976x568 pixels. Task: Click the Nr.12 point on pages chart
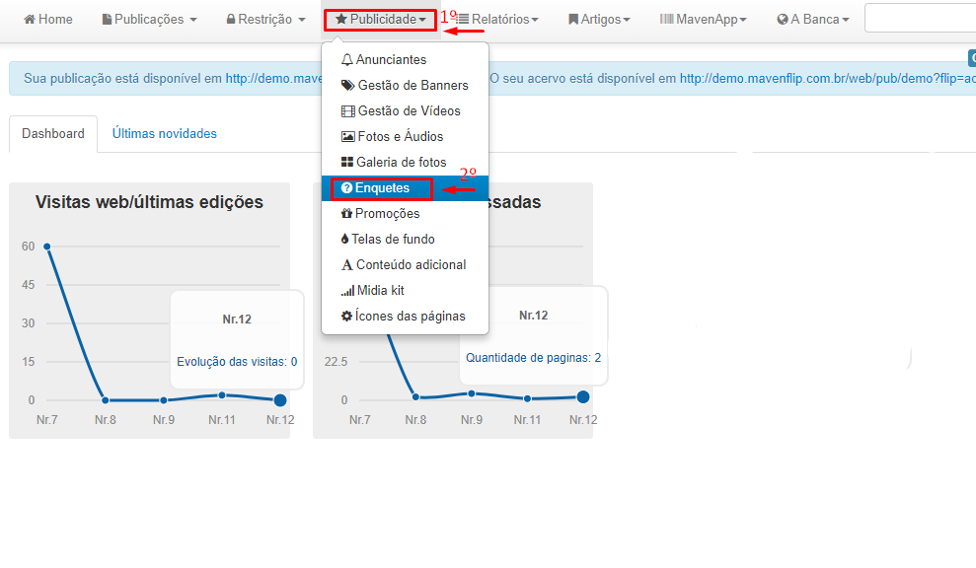tap(582, 397)
